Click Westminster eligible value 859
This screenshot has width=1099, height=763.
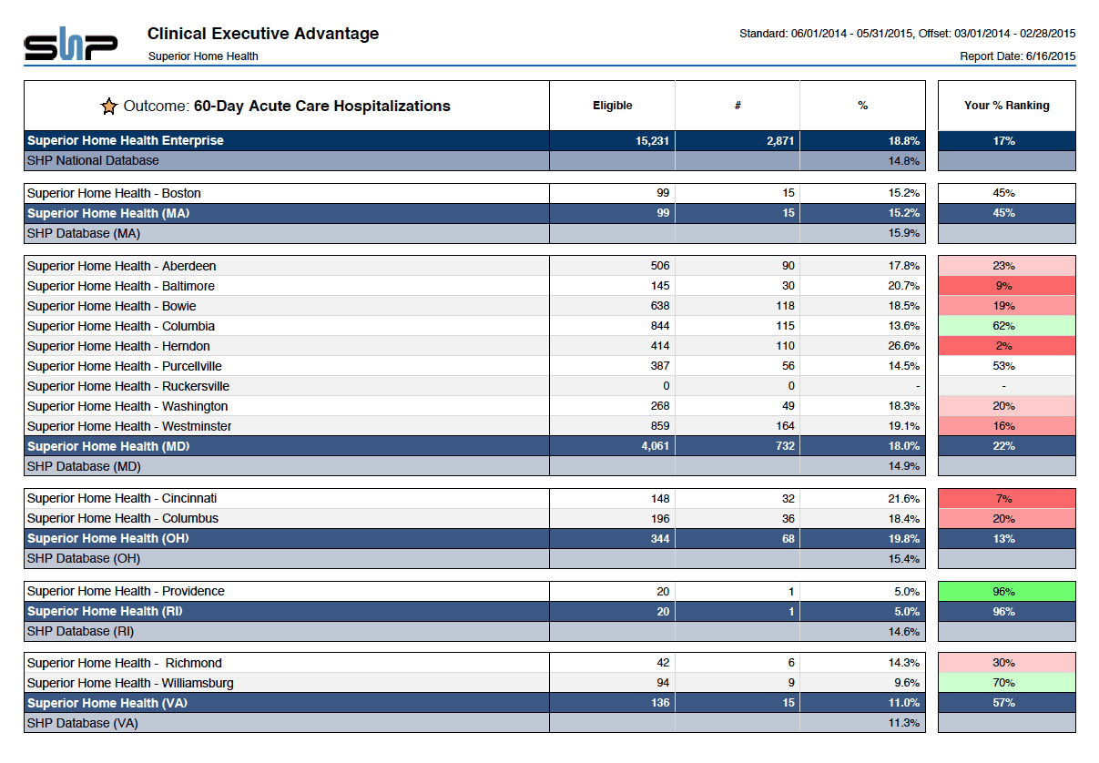pos(660,426)
